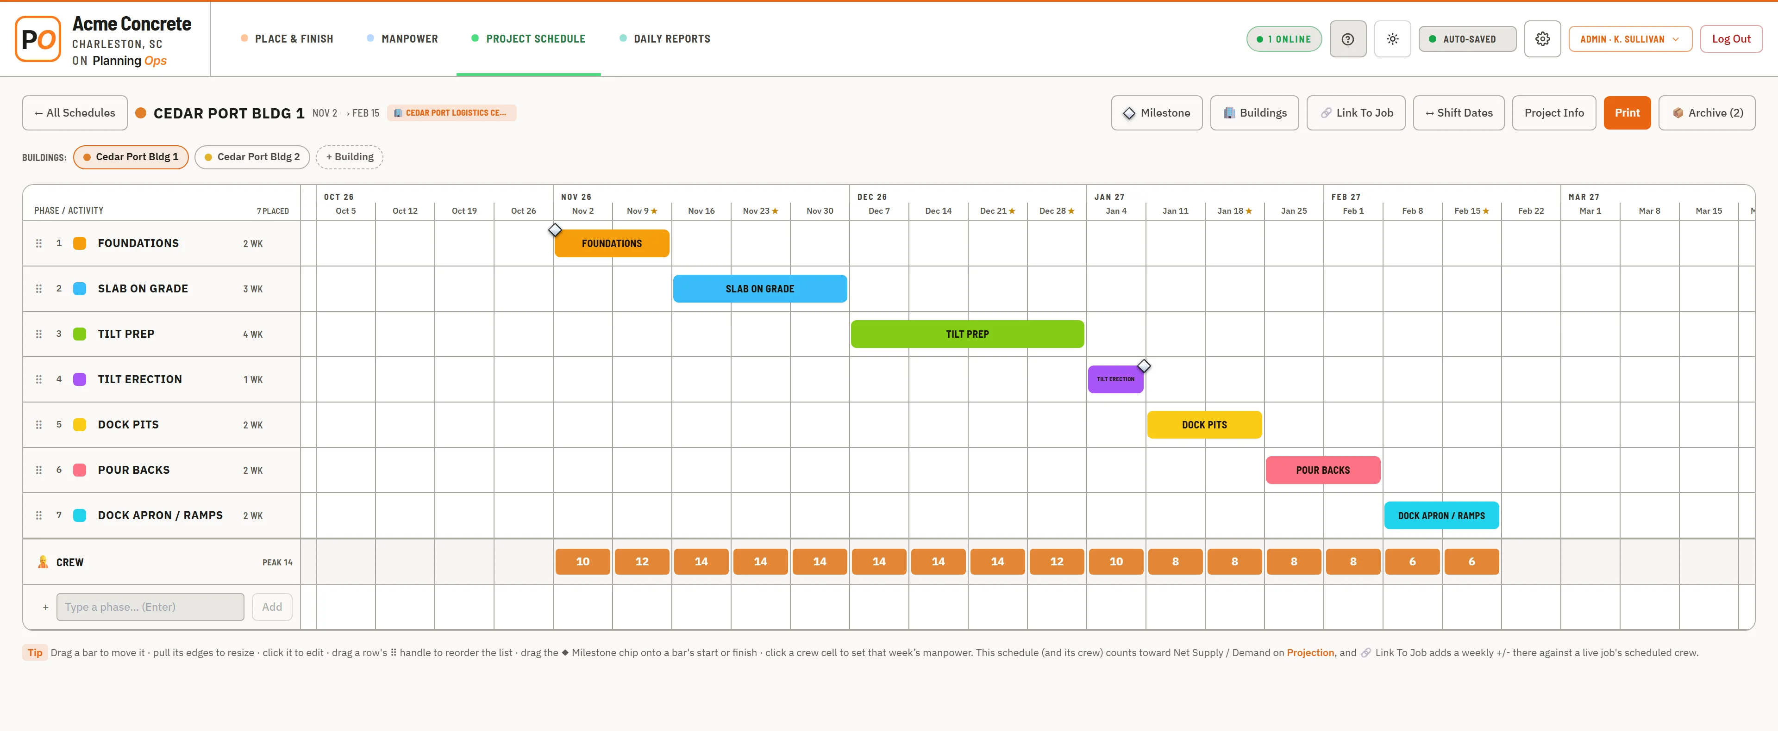Open Project Info
Viewport: 1778px width, 731px height.
(x=1554, y=113)
